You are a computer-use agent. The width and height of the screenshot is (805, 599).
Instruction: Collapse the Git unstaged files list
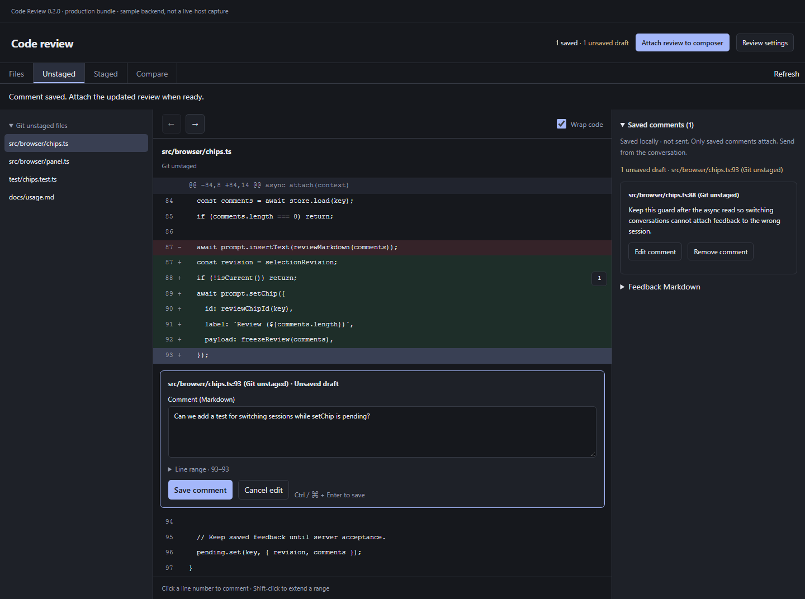pos(38,126)
